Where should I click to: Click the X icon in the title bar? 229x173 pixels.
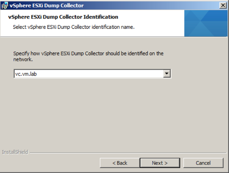223,5
